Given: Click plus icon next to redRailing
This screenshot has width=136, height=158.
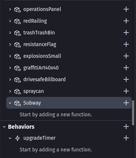Looking at the screenshot, I should pos(126,21).
